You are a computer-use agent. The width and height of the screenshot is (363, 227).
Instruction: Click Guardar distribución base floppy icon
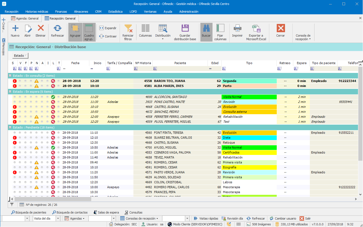pyautogui.click(x=185, y=28)
